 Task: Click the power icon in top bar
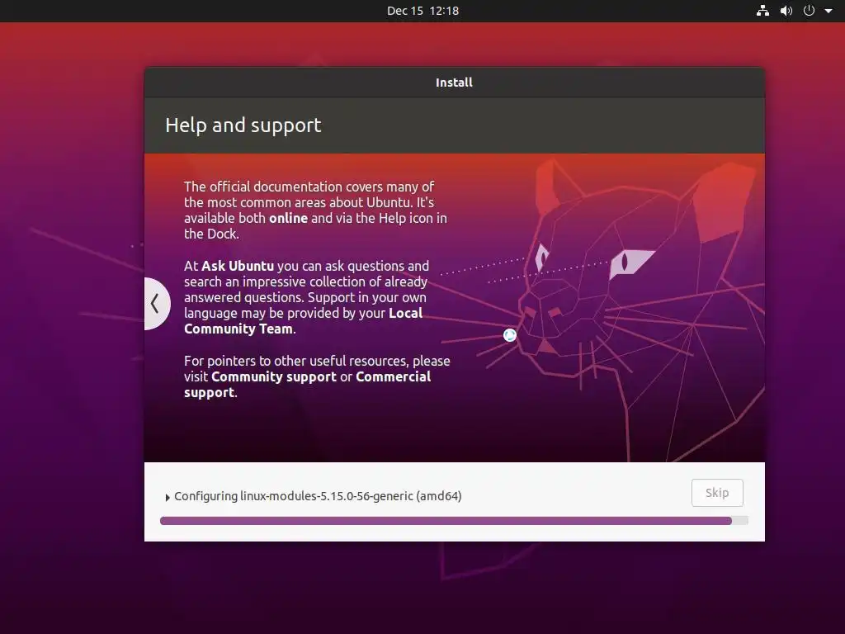coord(809,11)
